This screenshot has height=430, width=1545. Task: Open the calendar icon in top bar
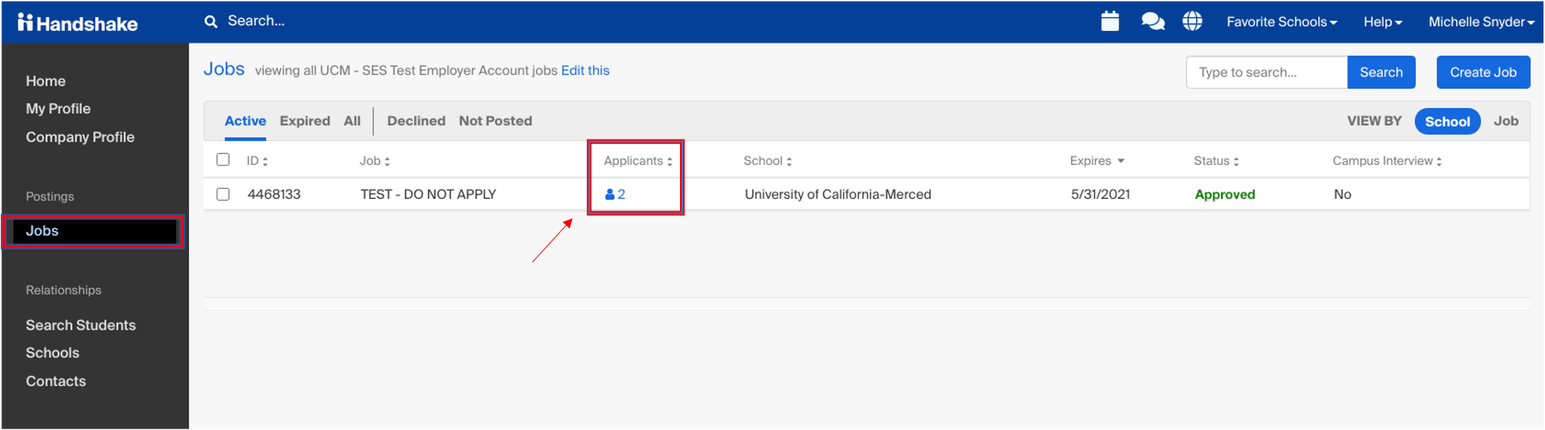(x=1109, y=21)
